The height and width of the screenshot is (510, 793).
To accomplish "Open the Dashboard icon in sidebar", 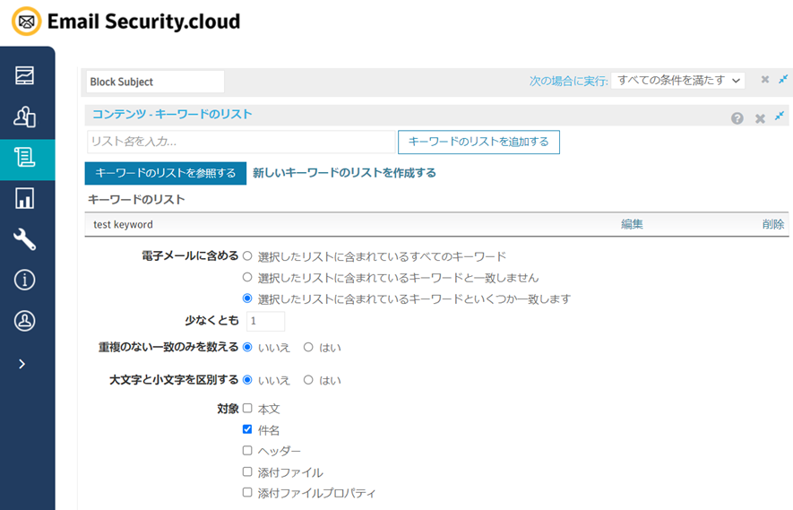I will point(25,75).
